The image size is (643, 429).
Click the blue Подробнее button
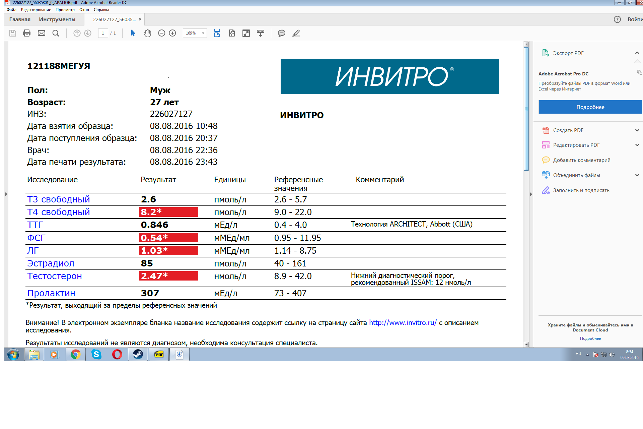590,107
